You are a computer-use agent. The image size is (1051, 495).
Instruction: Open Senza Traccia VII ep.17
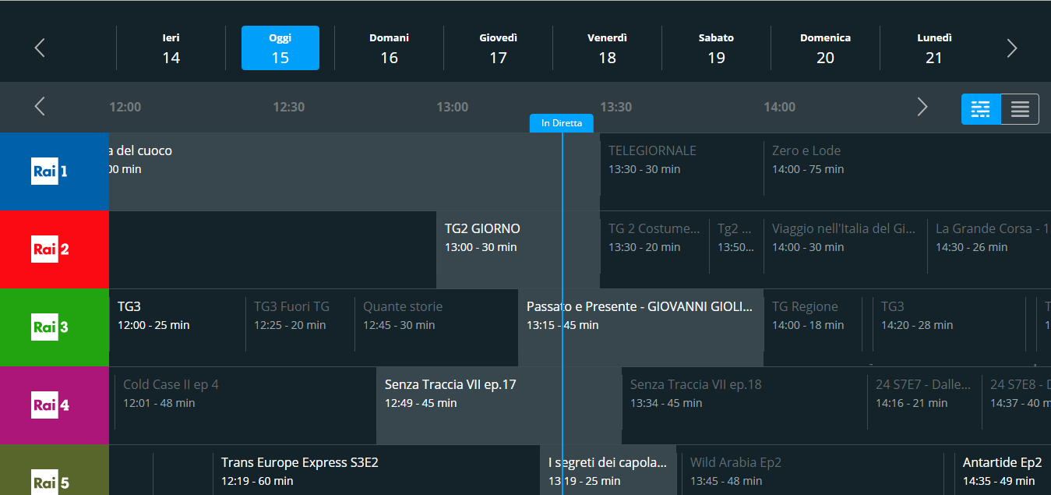pyautogui.click(x=499, y=405)
